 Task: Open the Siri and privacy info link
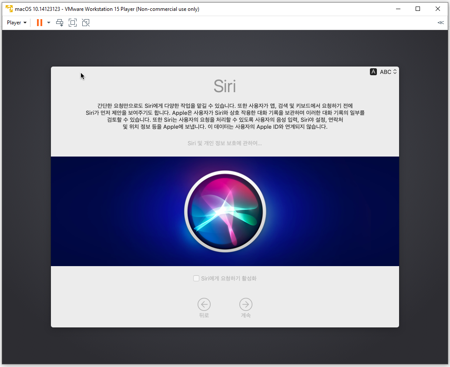tap(225, 143)
